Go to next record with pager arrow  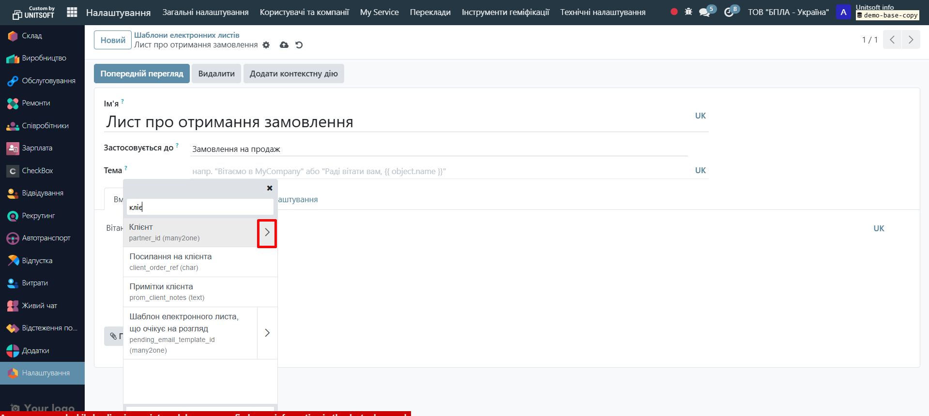click(x=911, y=40)
